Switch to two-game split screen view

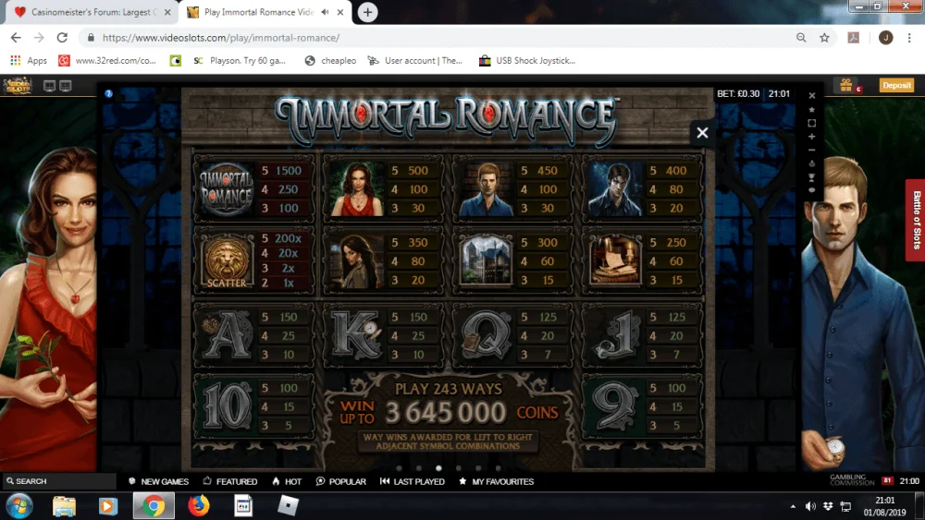tap(50, 86)
